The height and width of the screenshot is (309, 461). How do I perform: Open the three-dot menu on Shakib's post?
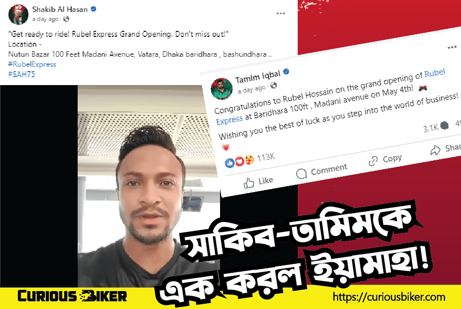click(x=280, y=13)
